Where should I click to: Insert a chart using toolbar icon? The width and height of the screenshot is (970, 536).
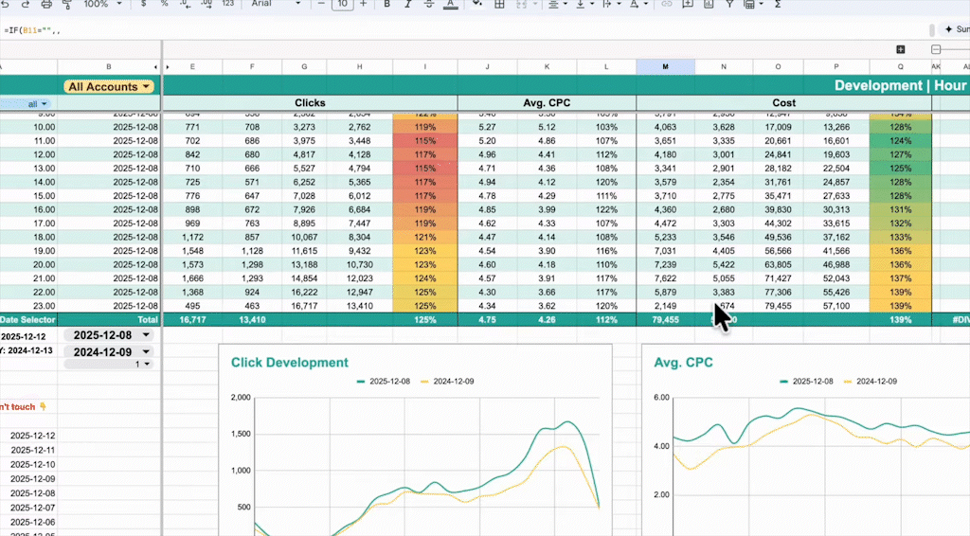point(707,4)
